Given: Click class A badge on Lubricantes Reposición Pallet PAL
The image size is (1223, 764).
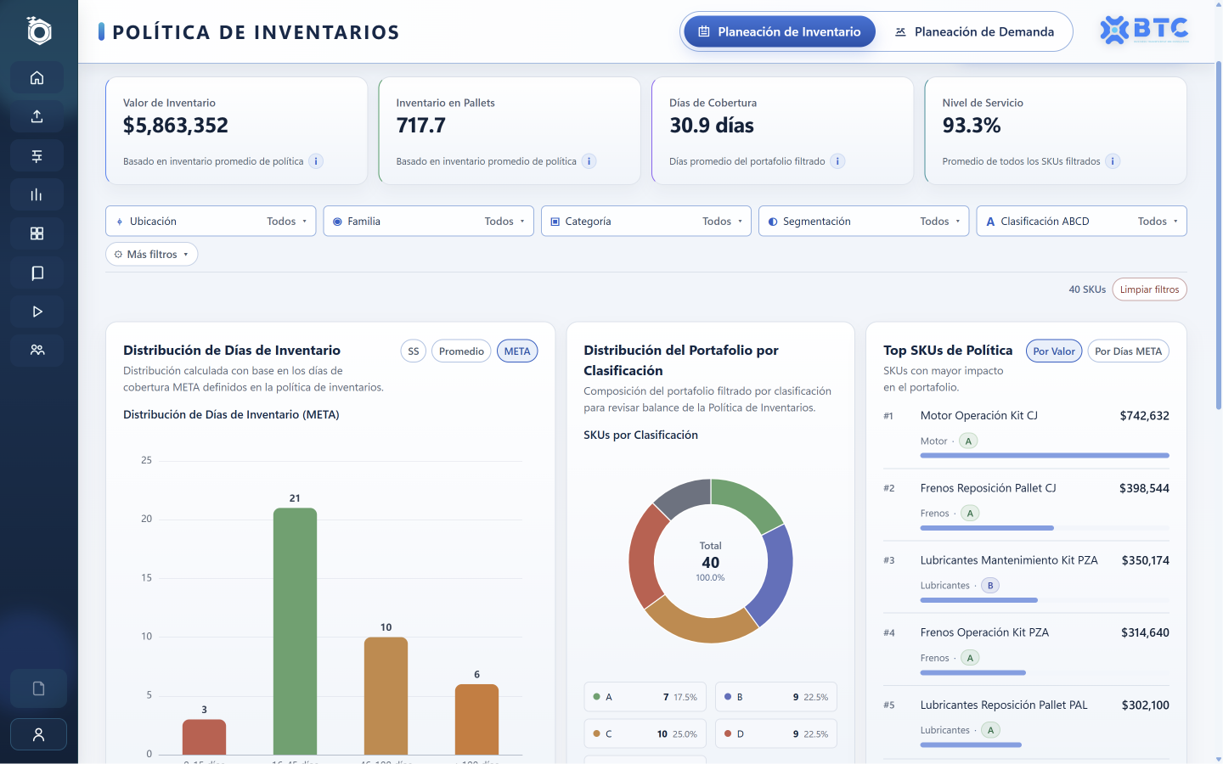Looking at the screenshot, I should tap(990, 730).
